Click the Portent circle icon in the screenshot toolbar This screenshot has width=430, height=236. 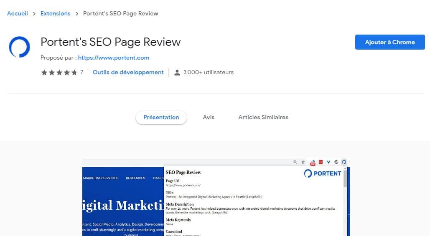[x=344, y=162]
